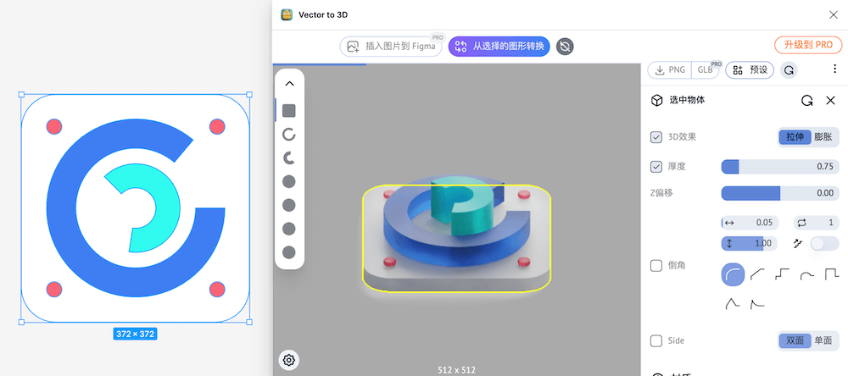Click the bottom-left selection handle on Figma frame
The height and width of the screenshot is (376, 848).
click(x=22, y=322)
